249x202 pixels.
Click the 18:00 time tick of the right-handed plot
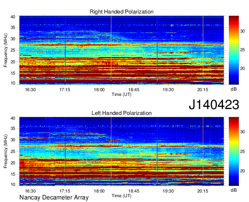tap(99, 90)
